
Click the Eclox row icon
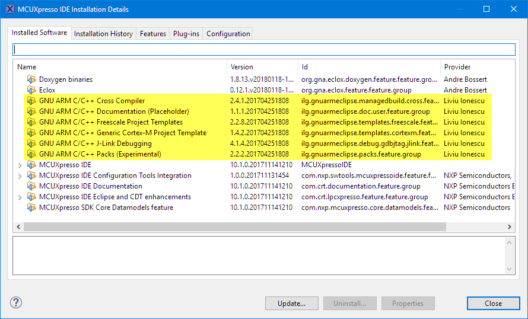click(x=31, y=90)
